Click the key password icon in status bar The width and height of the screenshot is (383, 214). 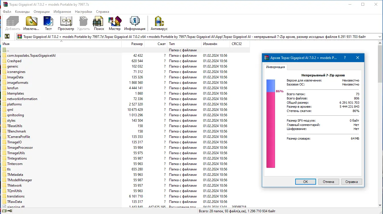point(9,211)
